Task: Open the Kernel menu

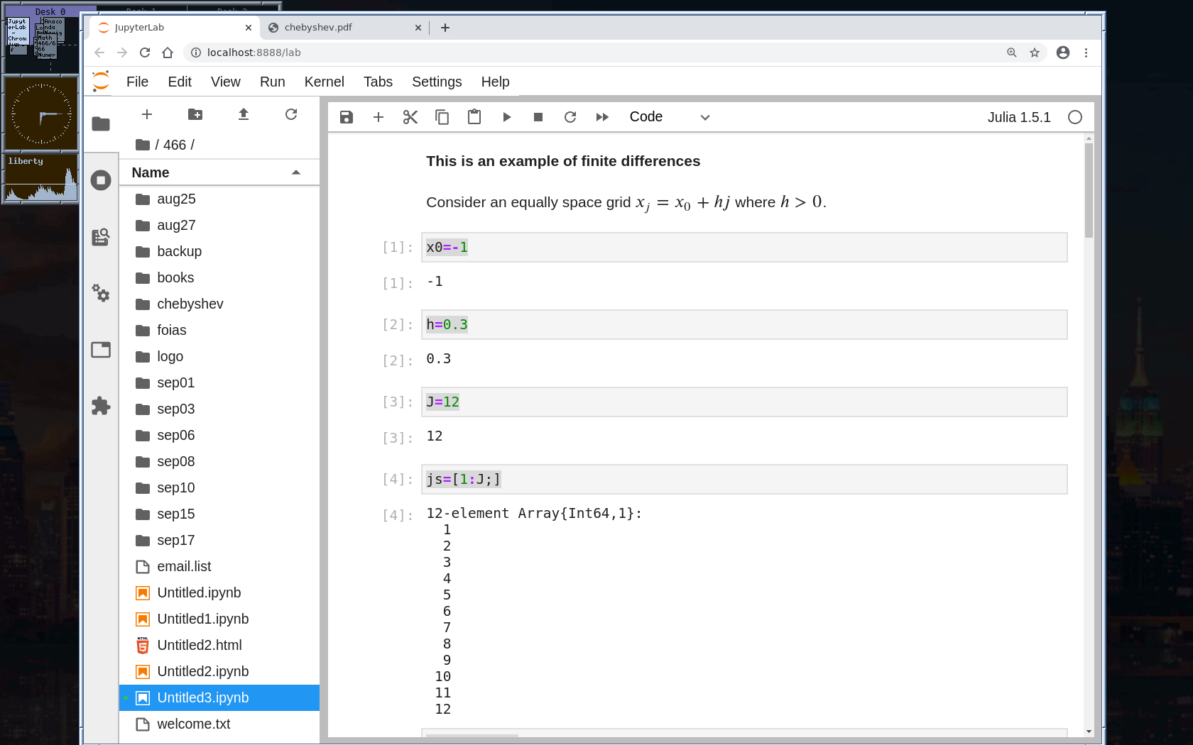Action: [324, 82]
